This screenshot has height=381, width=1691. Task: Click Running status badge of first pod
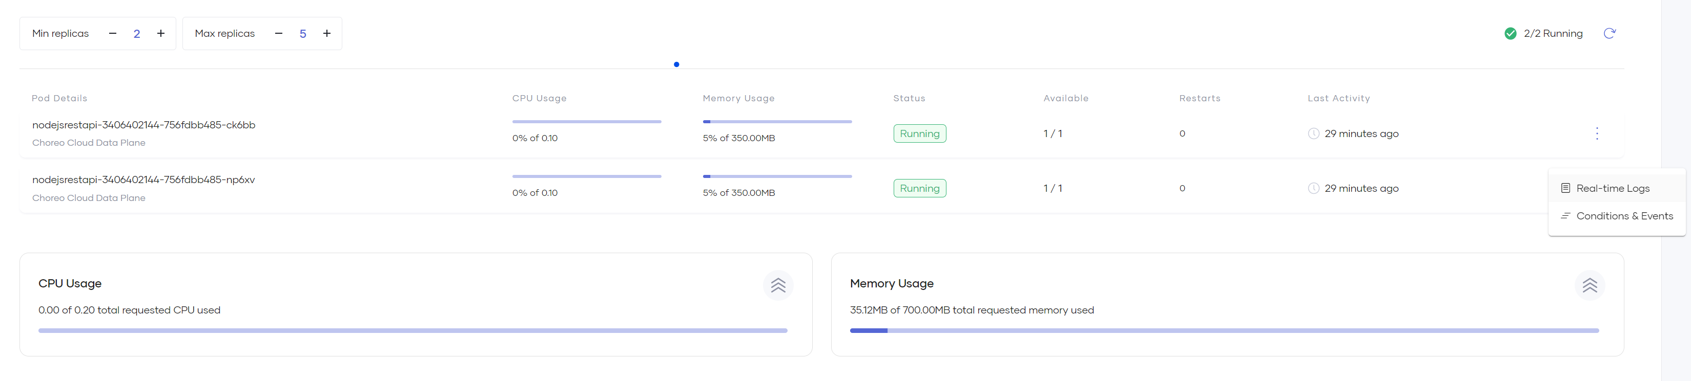coord(919,133)
